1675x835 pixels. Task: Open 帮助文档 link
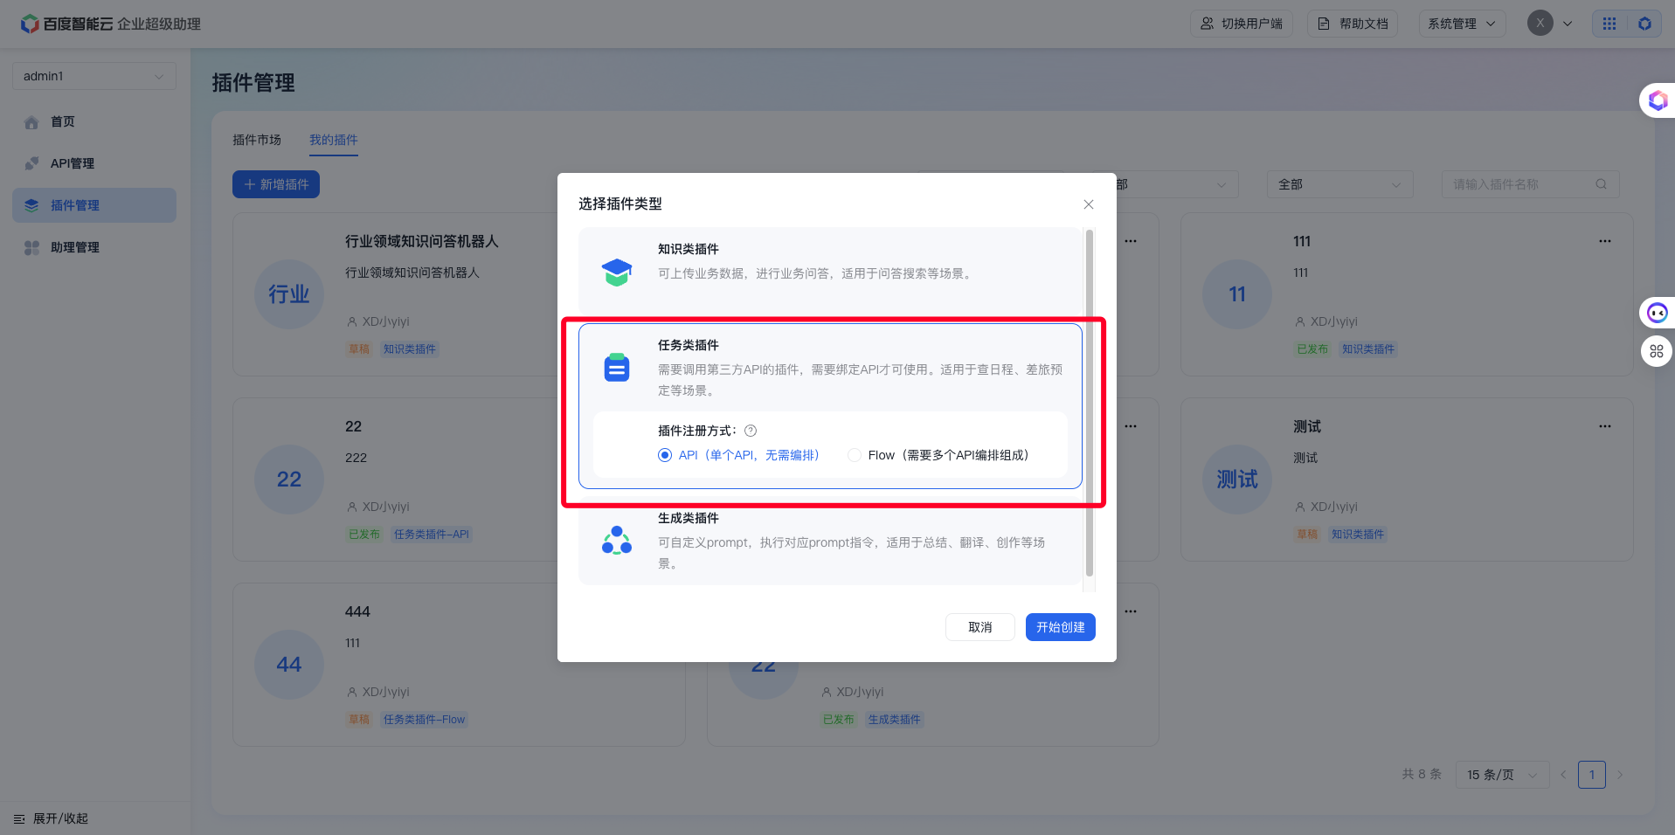[1353, 24]
